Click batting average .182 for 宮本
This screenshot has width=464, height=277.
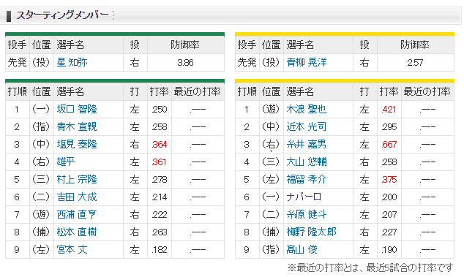[160, 250]
